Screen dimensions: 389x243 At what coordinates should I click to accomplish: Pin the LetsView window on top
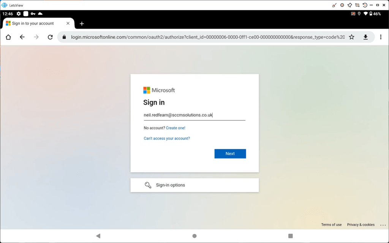pyautogui.click(x=349, y=5)
